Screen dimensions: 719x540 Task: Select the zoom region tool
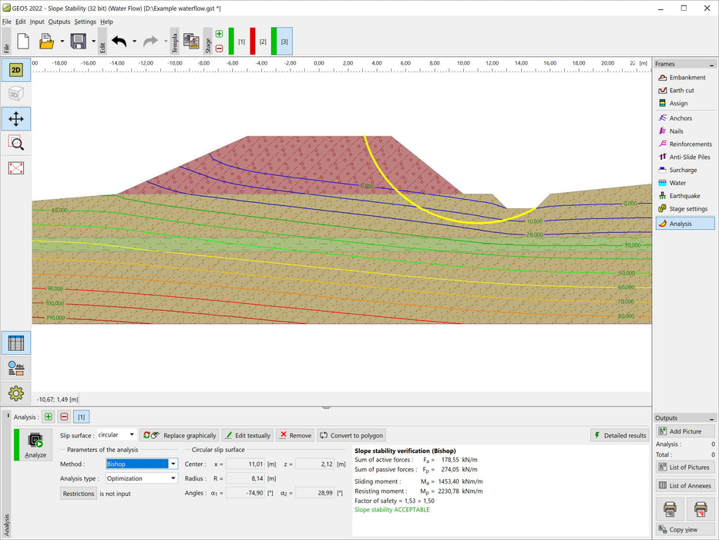pyautogui.click(x=15, y=142)
